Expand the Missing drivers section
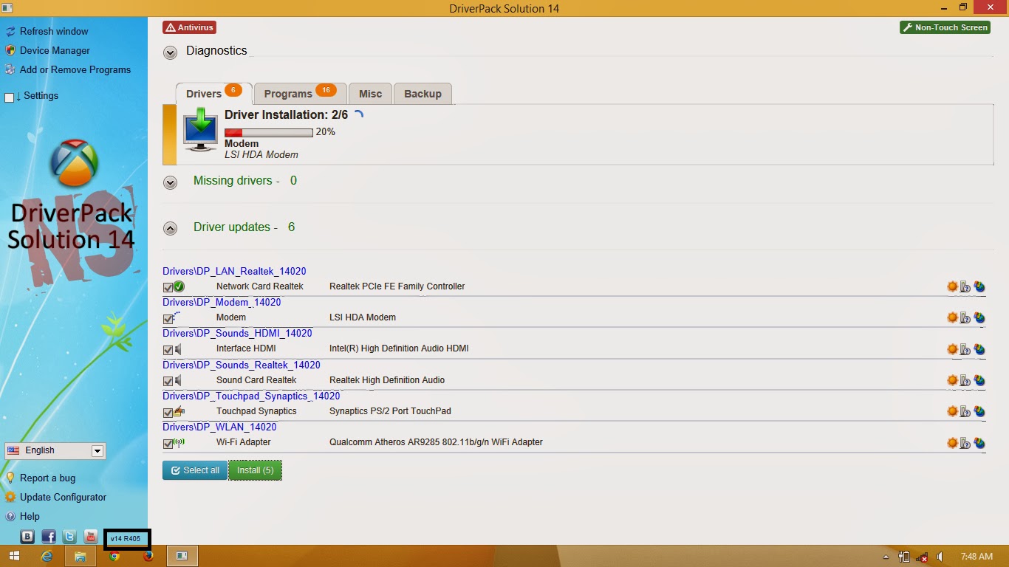1009x567 pixels. click(x=171, y=182)
